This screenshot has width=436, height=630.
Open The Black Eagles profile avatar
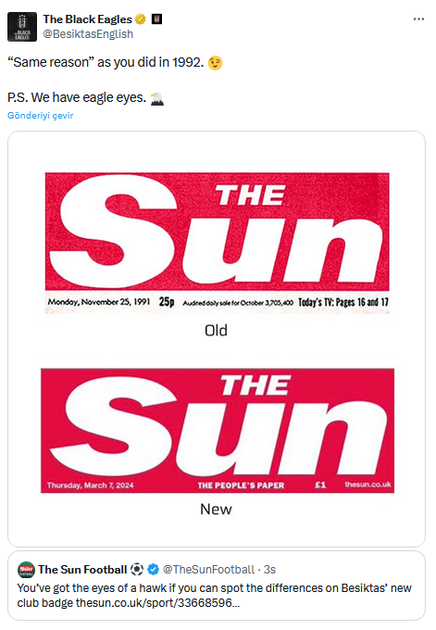(x=22, y=27)
